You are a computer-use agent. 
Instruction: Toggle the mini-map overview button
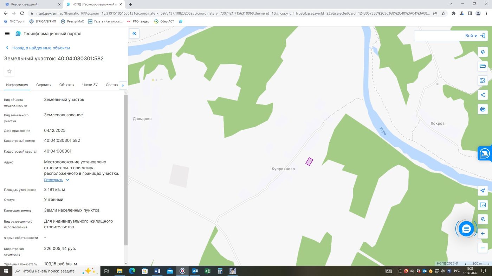coord(483,205)
